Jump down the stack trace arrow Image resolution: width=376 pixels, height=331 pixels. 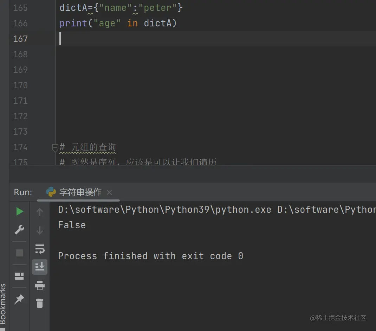click(x=40, y=230)
